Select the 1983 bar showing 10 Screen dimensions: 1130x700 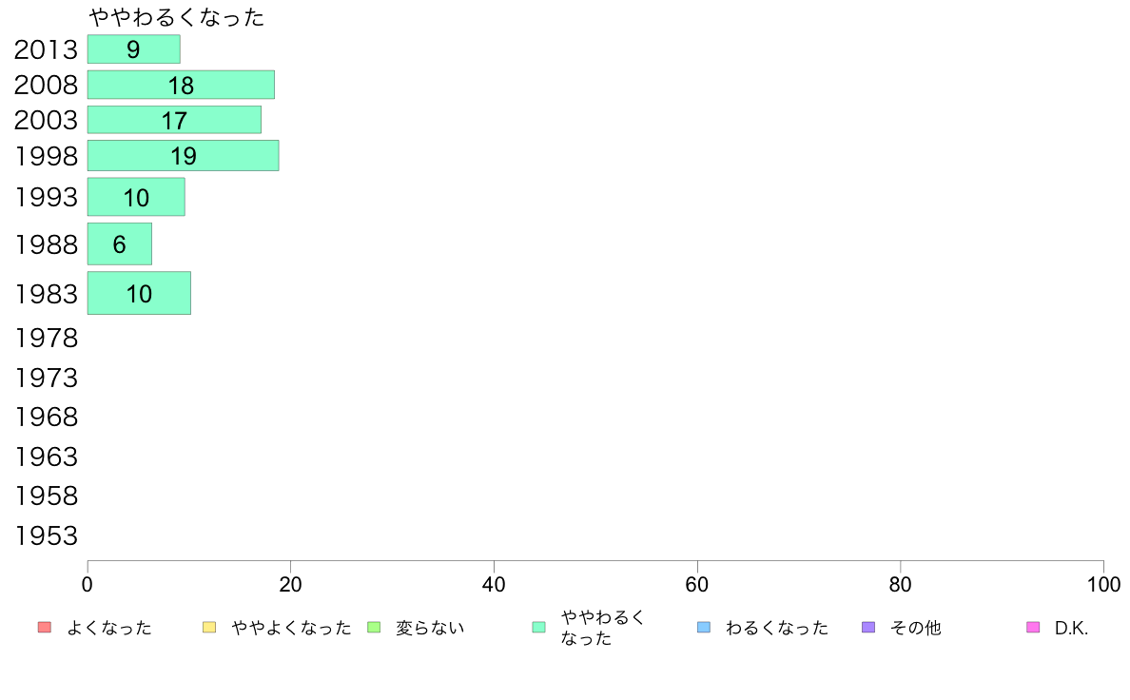click(x=139, y=293)
